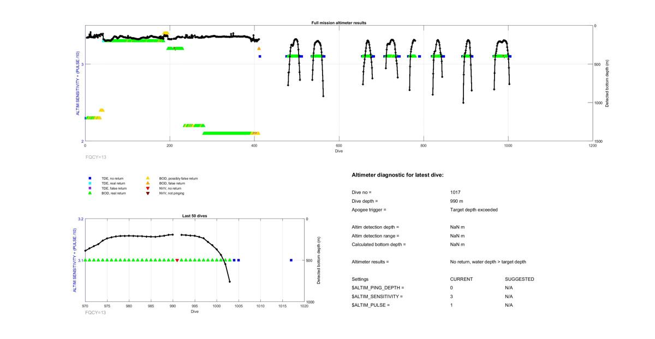
Task: Click the 'Dive no =' label
Action: tap(361, 192)
